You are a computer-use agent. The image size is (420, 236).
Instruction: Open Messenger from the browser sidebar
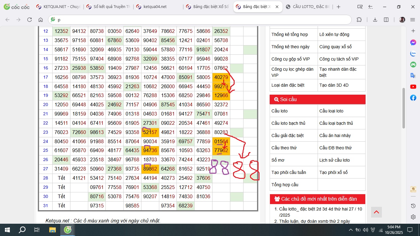[413, 42]
